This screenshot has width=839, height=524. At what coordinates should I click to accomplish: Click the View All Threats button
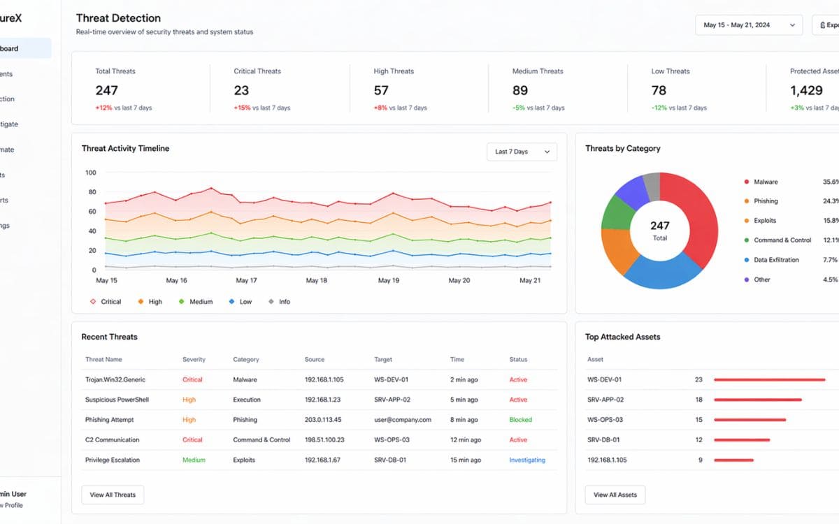coord(113,495)
